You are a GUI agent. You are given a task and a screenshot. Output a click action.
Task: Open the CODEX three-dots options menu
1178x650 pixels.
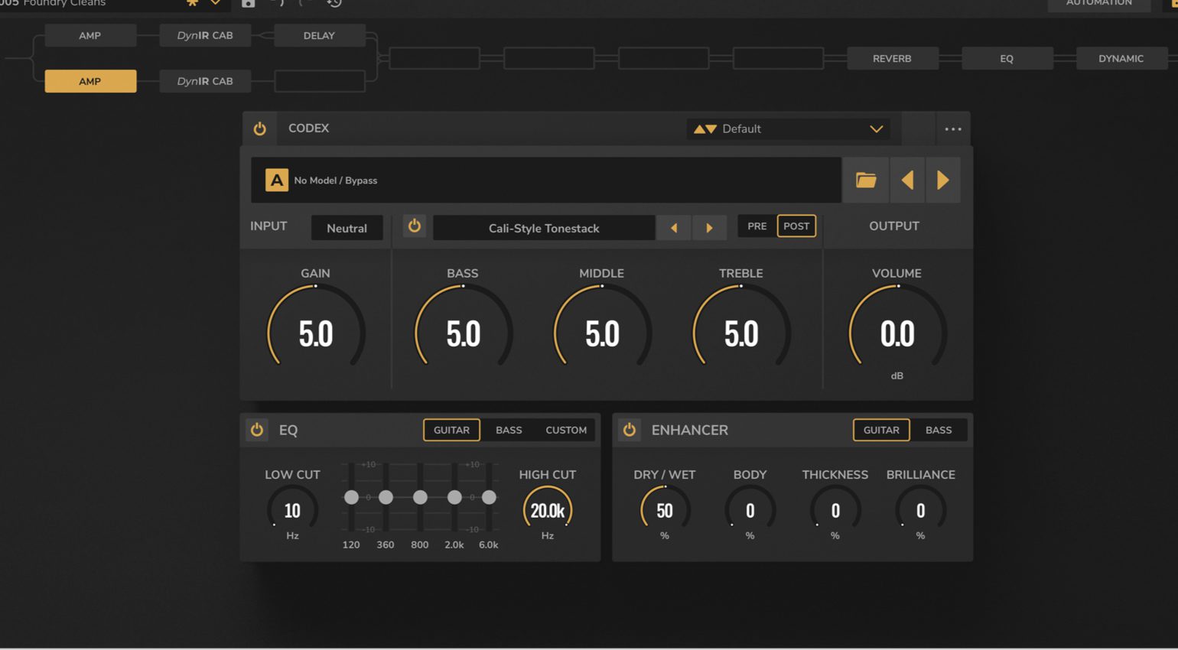click(952, 128)
